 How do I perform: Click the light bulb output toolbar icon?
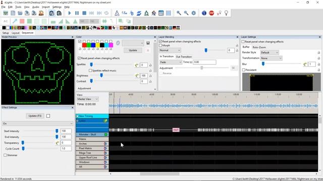click(227, 13)
